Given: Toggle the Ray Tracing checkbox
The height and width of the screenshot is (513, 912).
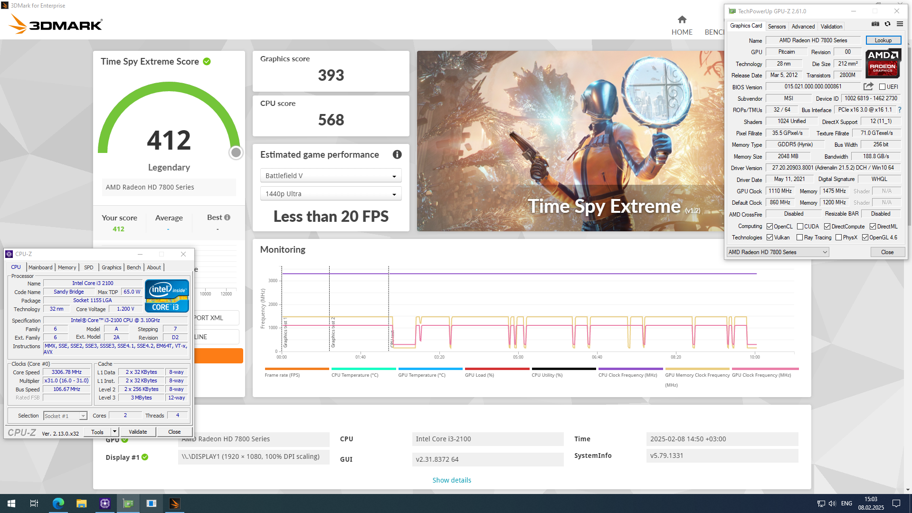Looking at the screenshot, I should click(x=800, y=237).
